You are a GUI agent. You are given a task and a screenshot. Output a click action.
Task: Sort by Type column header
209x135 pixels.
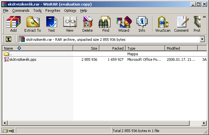click(x=145, y=48)
